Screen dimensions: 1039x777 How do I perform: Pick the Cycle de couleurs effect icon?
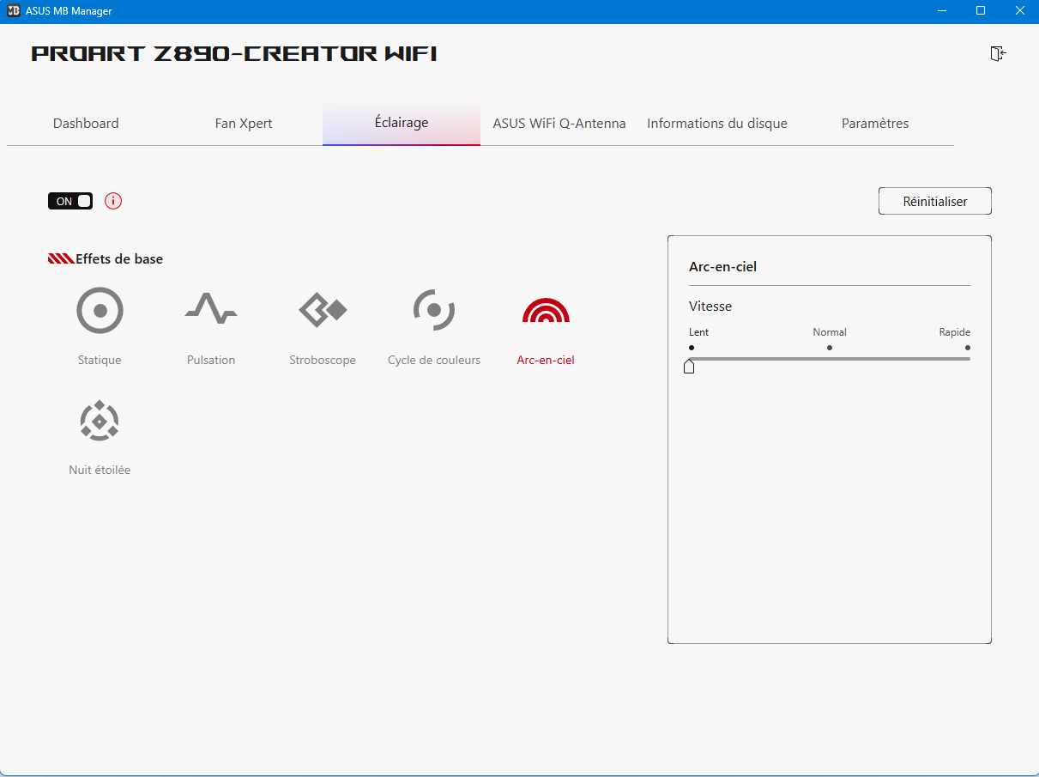(x=434, y=310)
